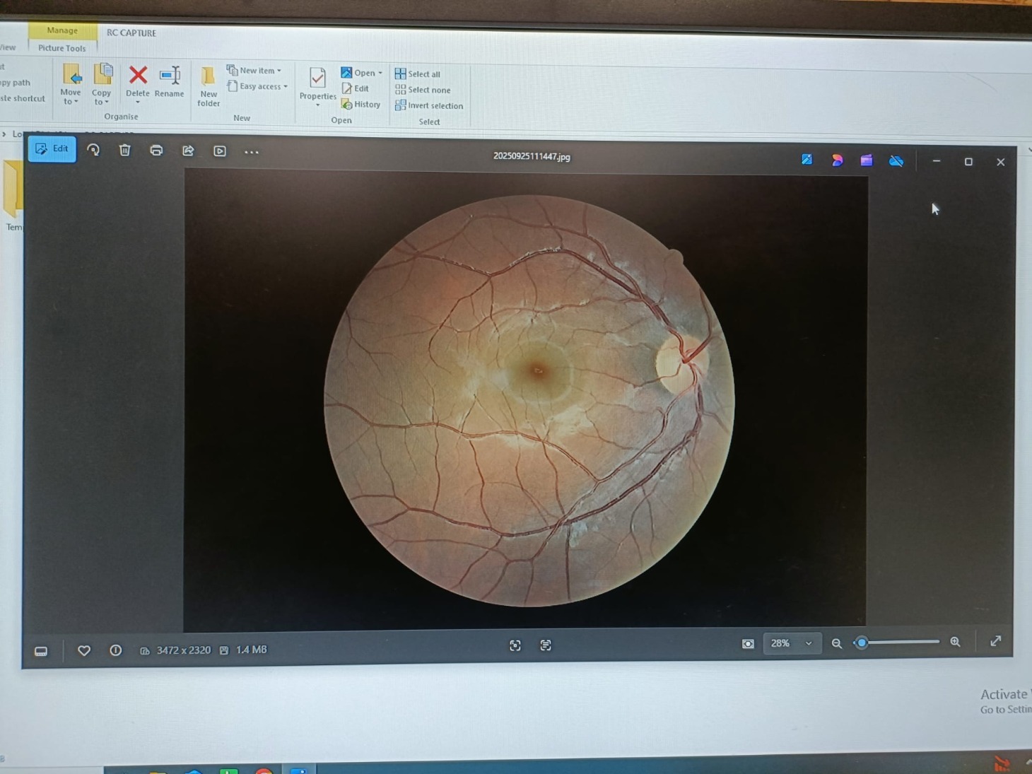
Task: Zoom out with the minus magnifier
Action: 836,643
